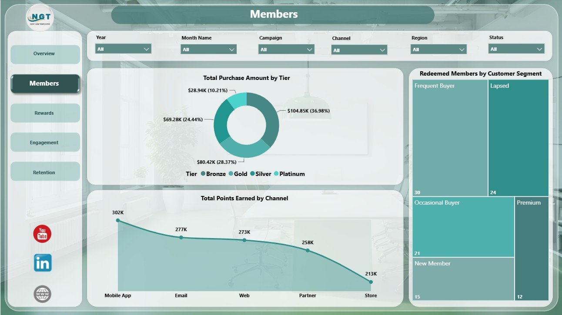Select the $104.85K donut slice label

(x=308, y=111)
